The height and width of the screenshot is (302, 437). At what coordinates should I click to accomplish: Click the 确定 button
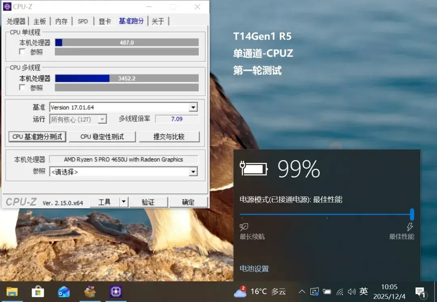(x=188, y=202)
